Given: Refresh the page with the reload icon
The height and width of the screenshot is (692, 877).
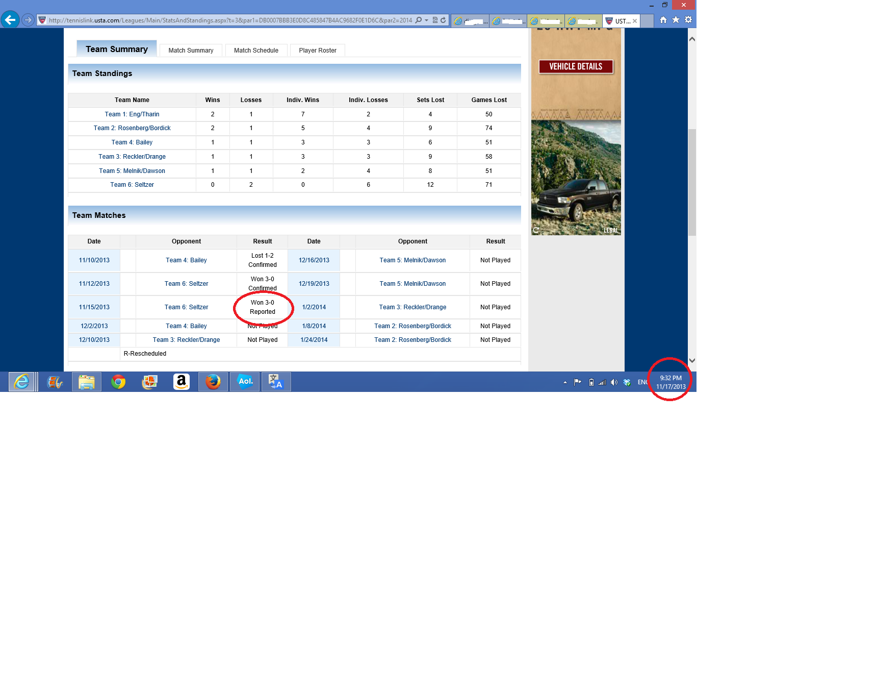Looking at the screenshot, I should tap(443, 20).
